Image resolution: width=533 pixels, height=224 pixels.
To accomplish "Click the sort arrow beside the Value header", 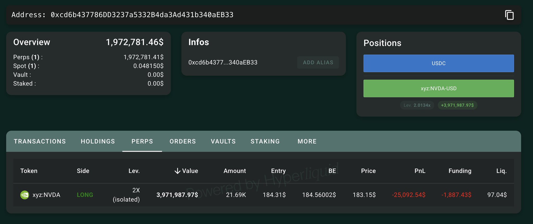I will pos(177,171).
